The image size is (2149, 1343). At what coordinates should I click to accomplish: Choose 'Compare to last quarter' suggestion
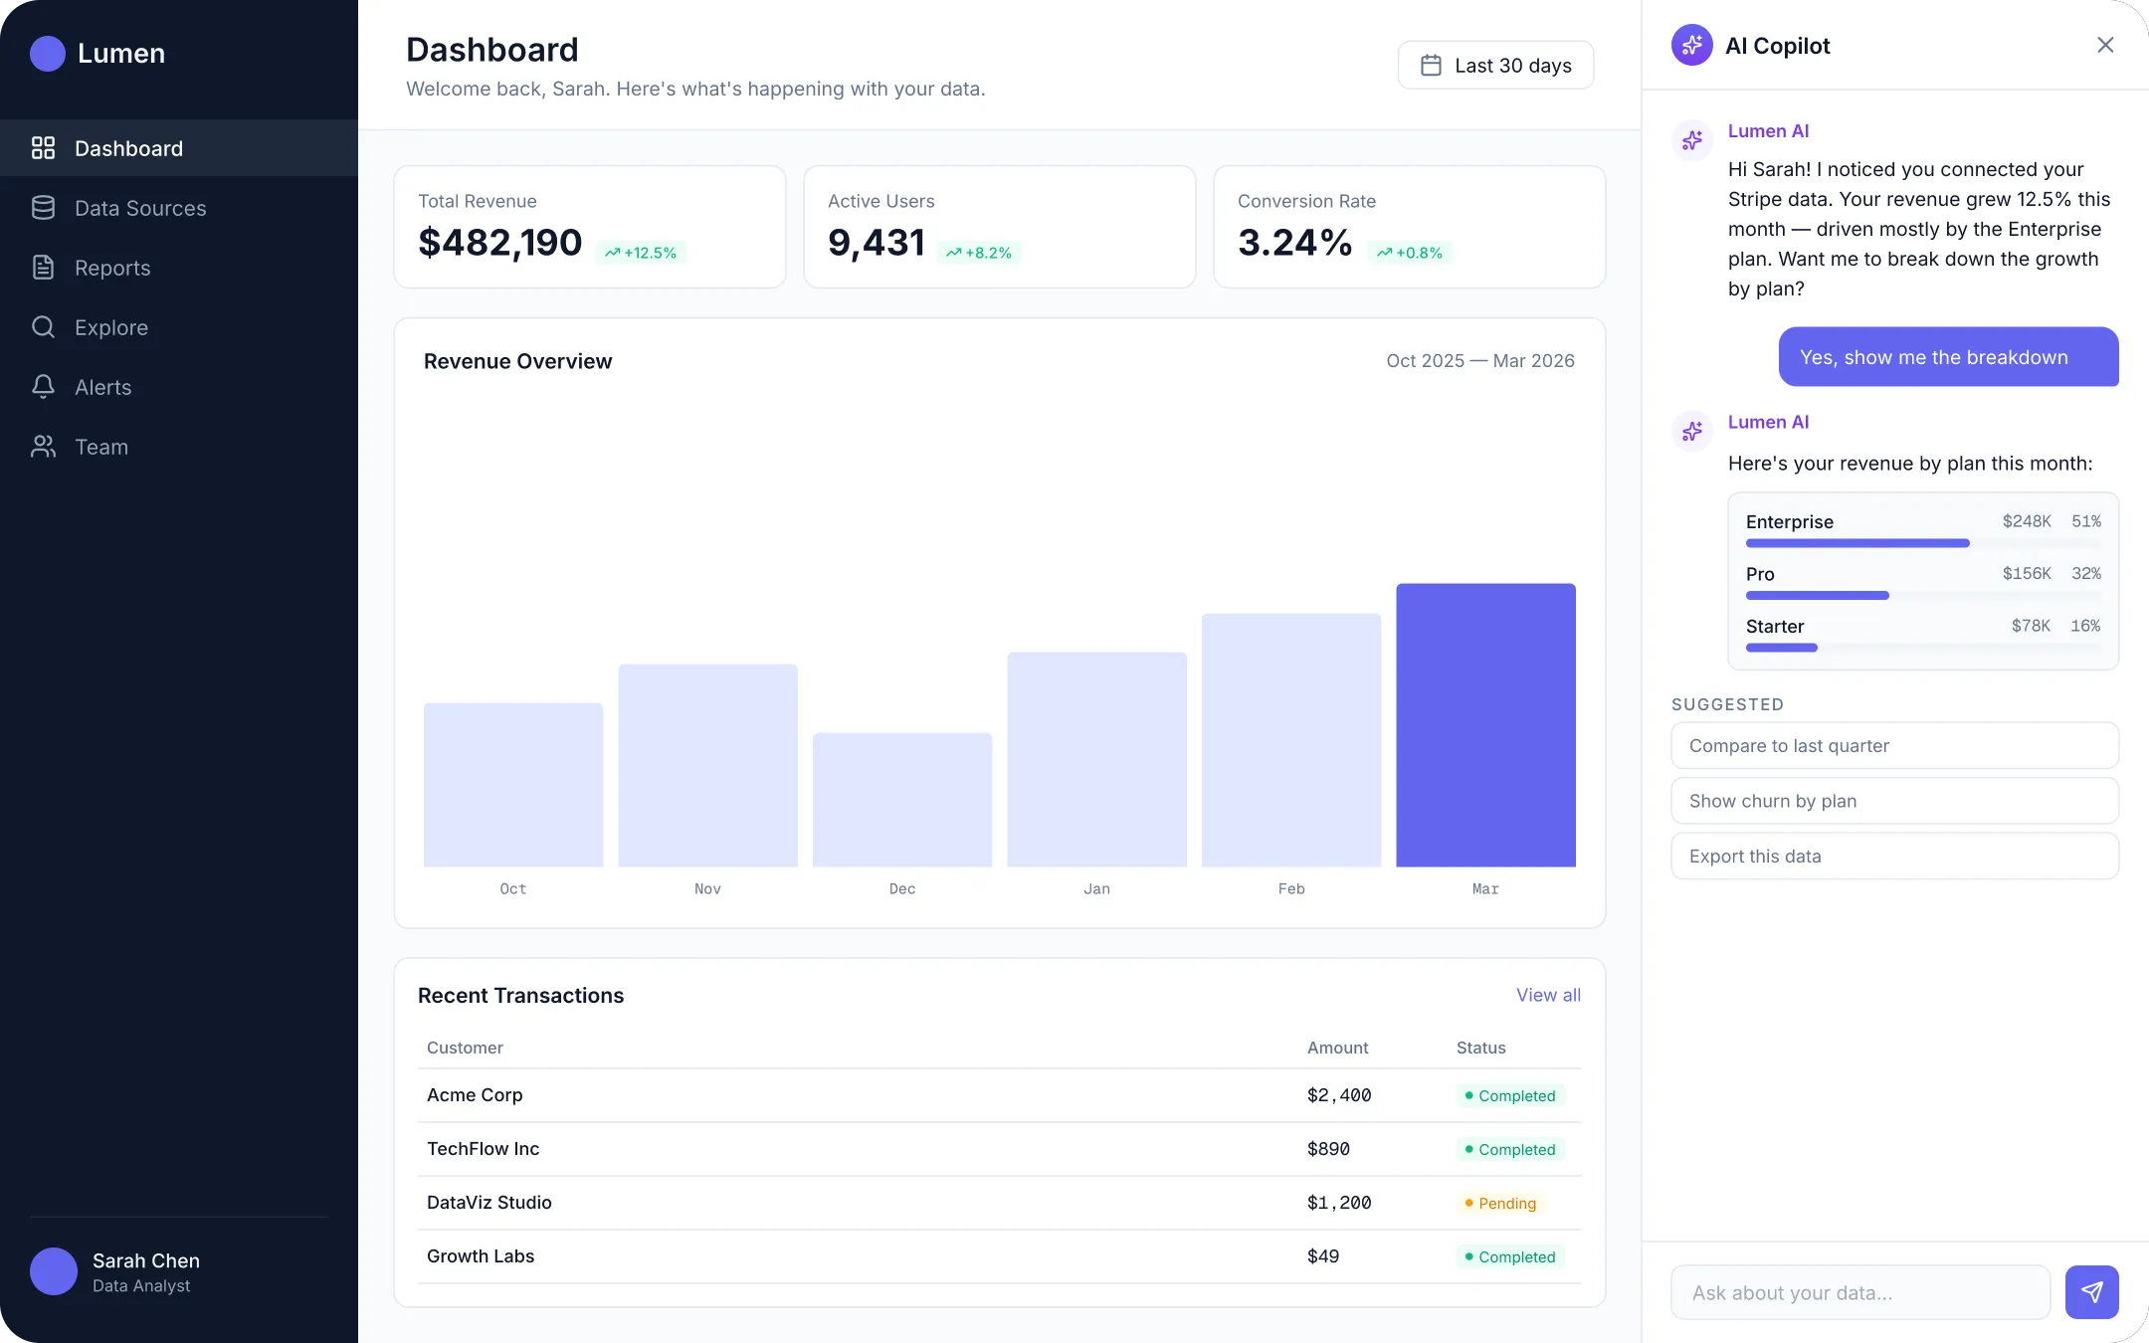1894,745
